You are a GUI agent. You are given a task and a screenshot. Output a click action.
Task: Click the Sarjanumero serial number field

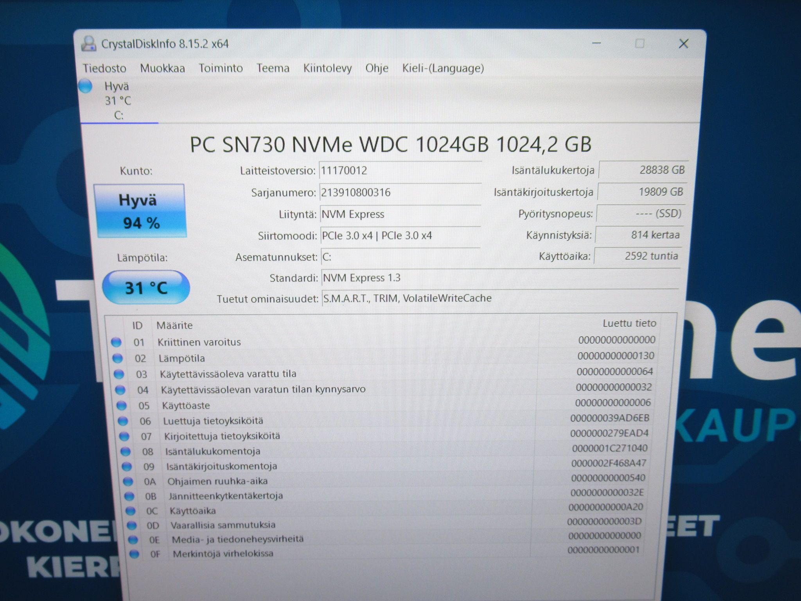point(400,193)
